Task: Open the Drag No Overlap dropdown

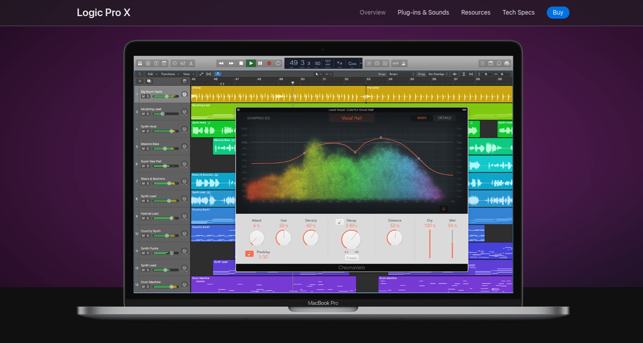Action: point(438,74)
